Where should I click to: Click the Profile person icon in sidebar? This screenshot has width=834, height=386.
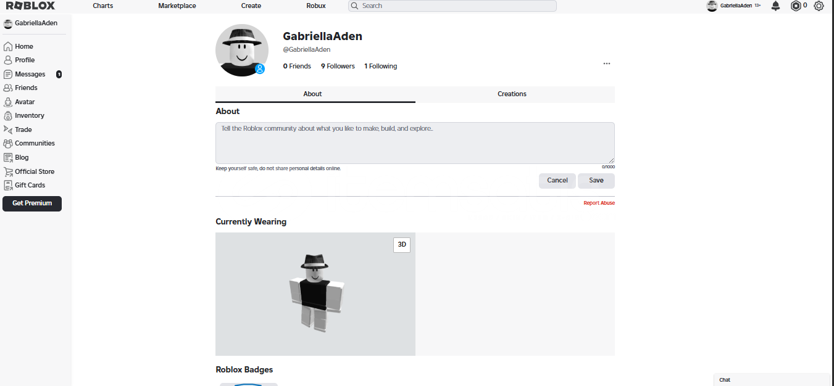pyautogui.click(x=8, y=60)
